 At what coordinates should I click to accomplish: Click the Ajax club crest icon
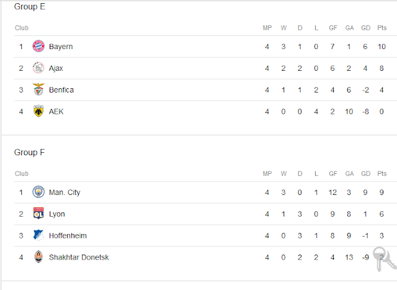[38, 68]
